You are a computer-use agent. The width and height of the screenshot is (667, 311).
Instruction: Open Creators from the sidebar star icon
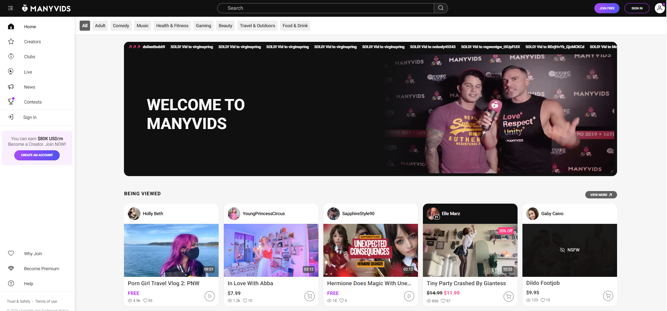click(x=11, y=41)
